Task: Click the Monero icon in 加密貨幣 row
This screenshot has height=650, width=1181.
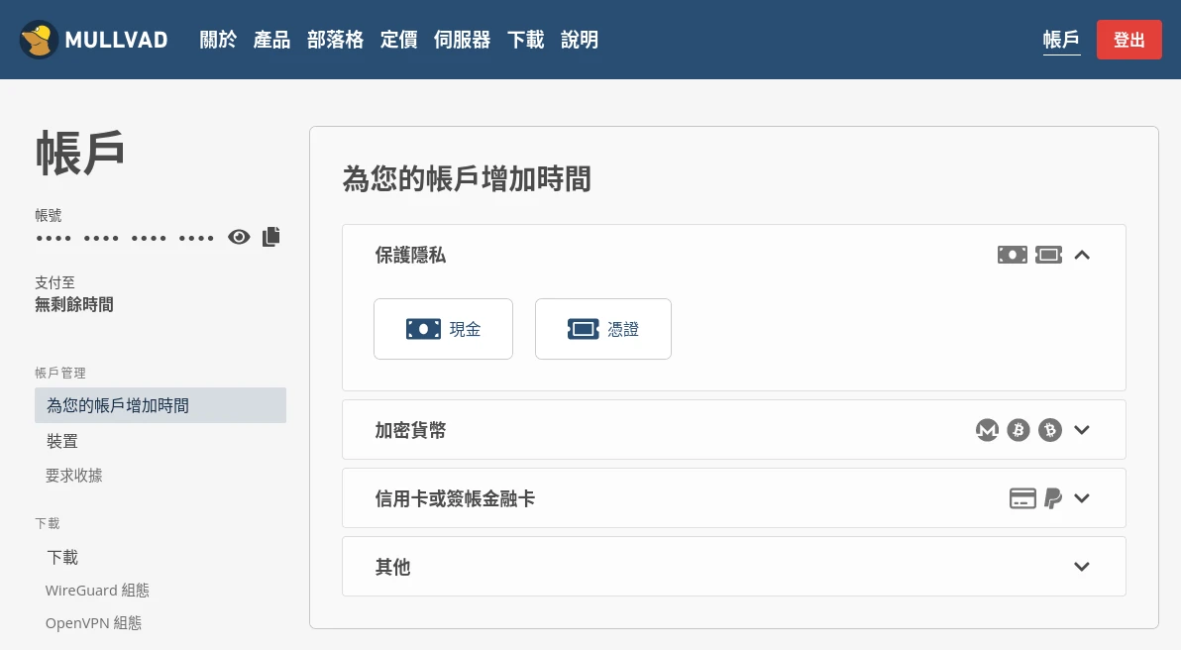Action: [x=987, y=430]
